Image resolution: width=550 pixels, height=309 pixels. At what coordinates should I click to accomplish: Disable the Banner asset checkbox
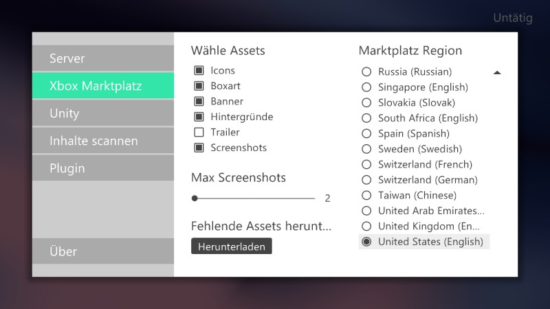[x=199, y=101]
